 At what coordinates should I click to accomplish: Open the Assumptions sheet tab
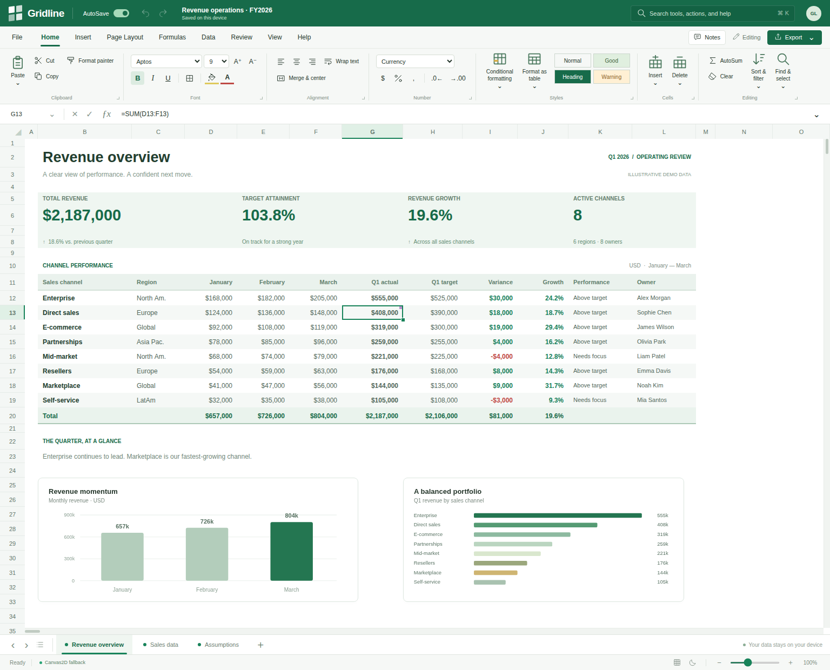click(x=218, y=645)
